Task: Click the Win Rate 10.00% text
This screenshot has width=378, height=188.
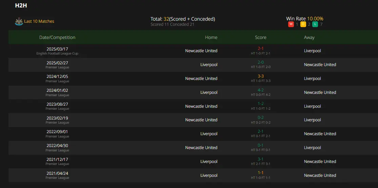Action: pyautogui.click(x=305, y=19)
